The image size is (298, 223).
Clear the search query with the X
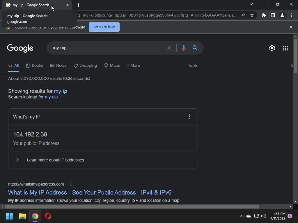tap(169, 48)
